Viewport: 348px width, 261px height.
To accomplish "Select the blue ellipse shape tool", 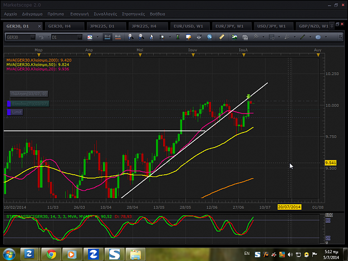I will tap(318, 37).
